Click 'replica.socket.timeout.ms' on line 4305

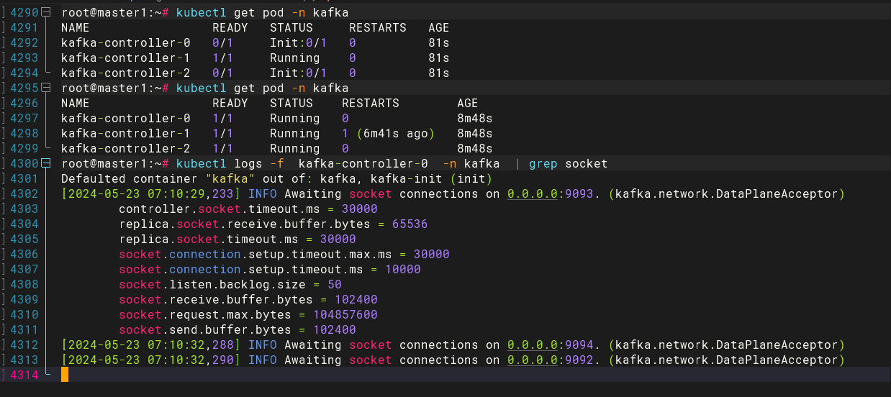(209, 239)
